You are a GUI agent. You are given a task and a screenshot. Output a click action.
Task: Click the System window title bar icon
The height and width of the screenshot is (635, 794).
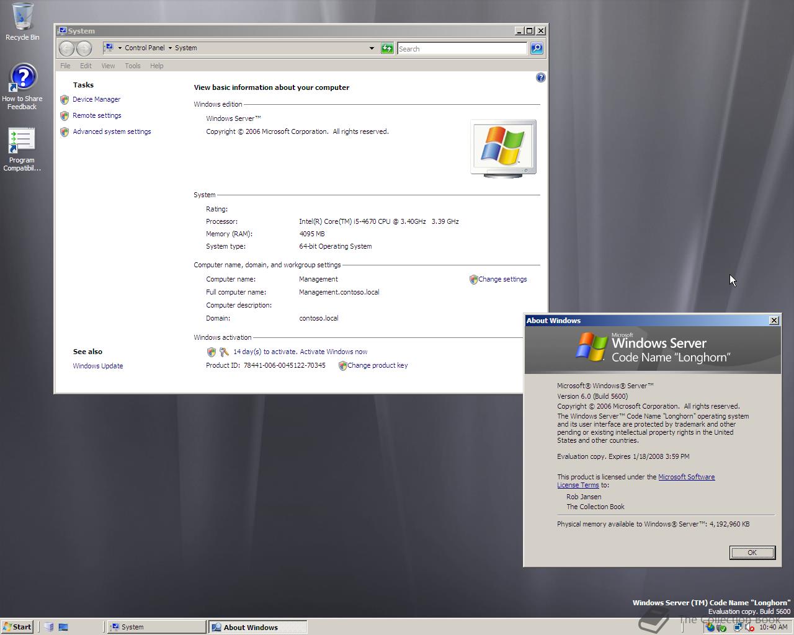[x=62, y=30]
